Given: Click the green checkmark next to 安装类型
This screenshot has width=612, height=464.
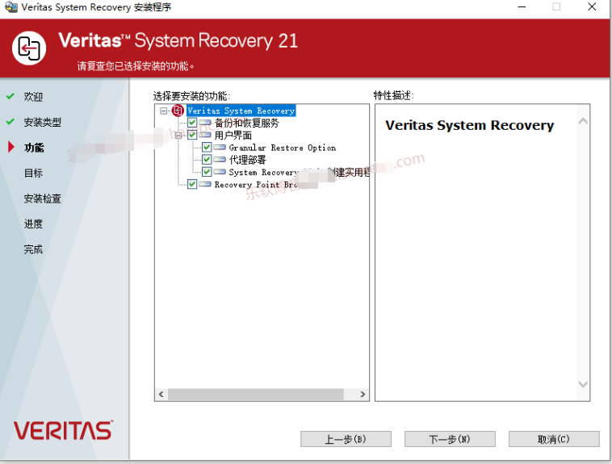Looking at the screenshot, I should [10, 122].
